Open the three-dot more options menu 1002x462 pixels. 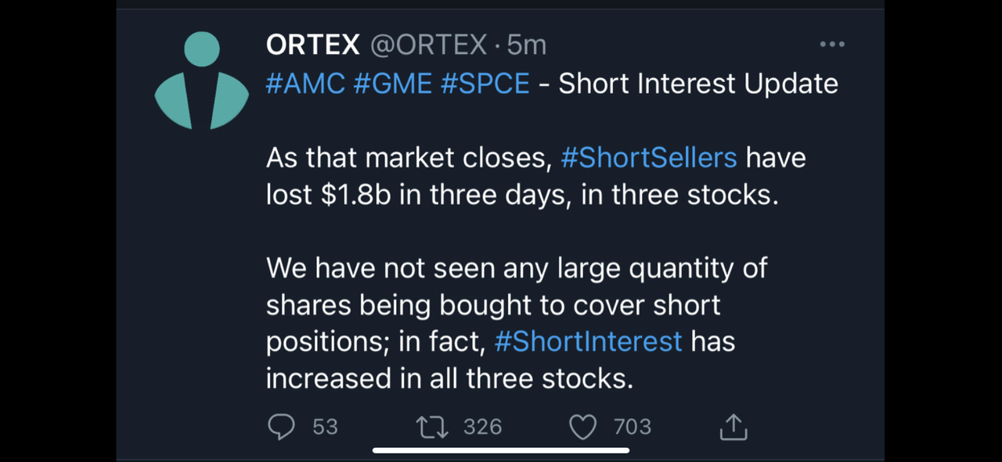831,45
